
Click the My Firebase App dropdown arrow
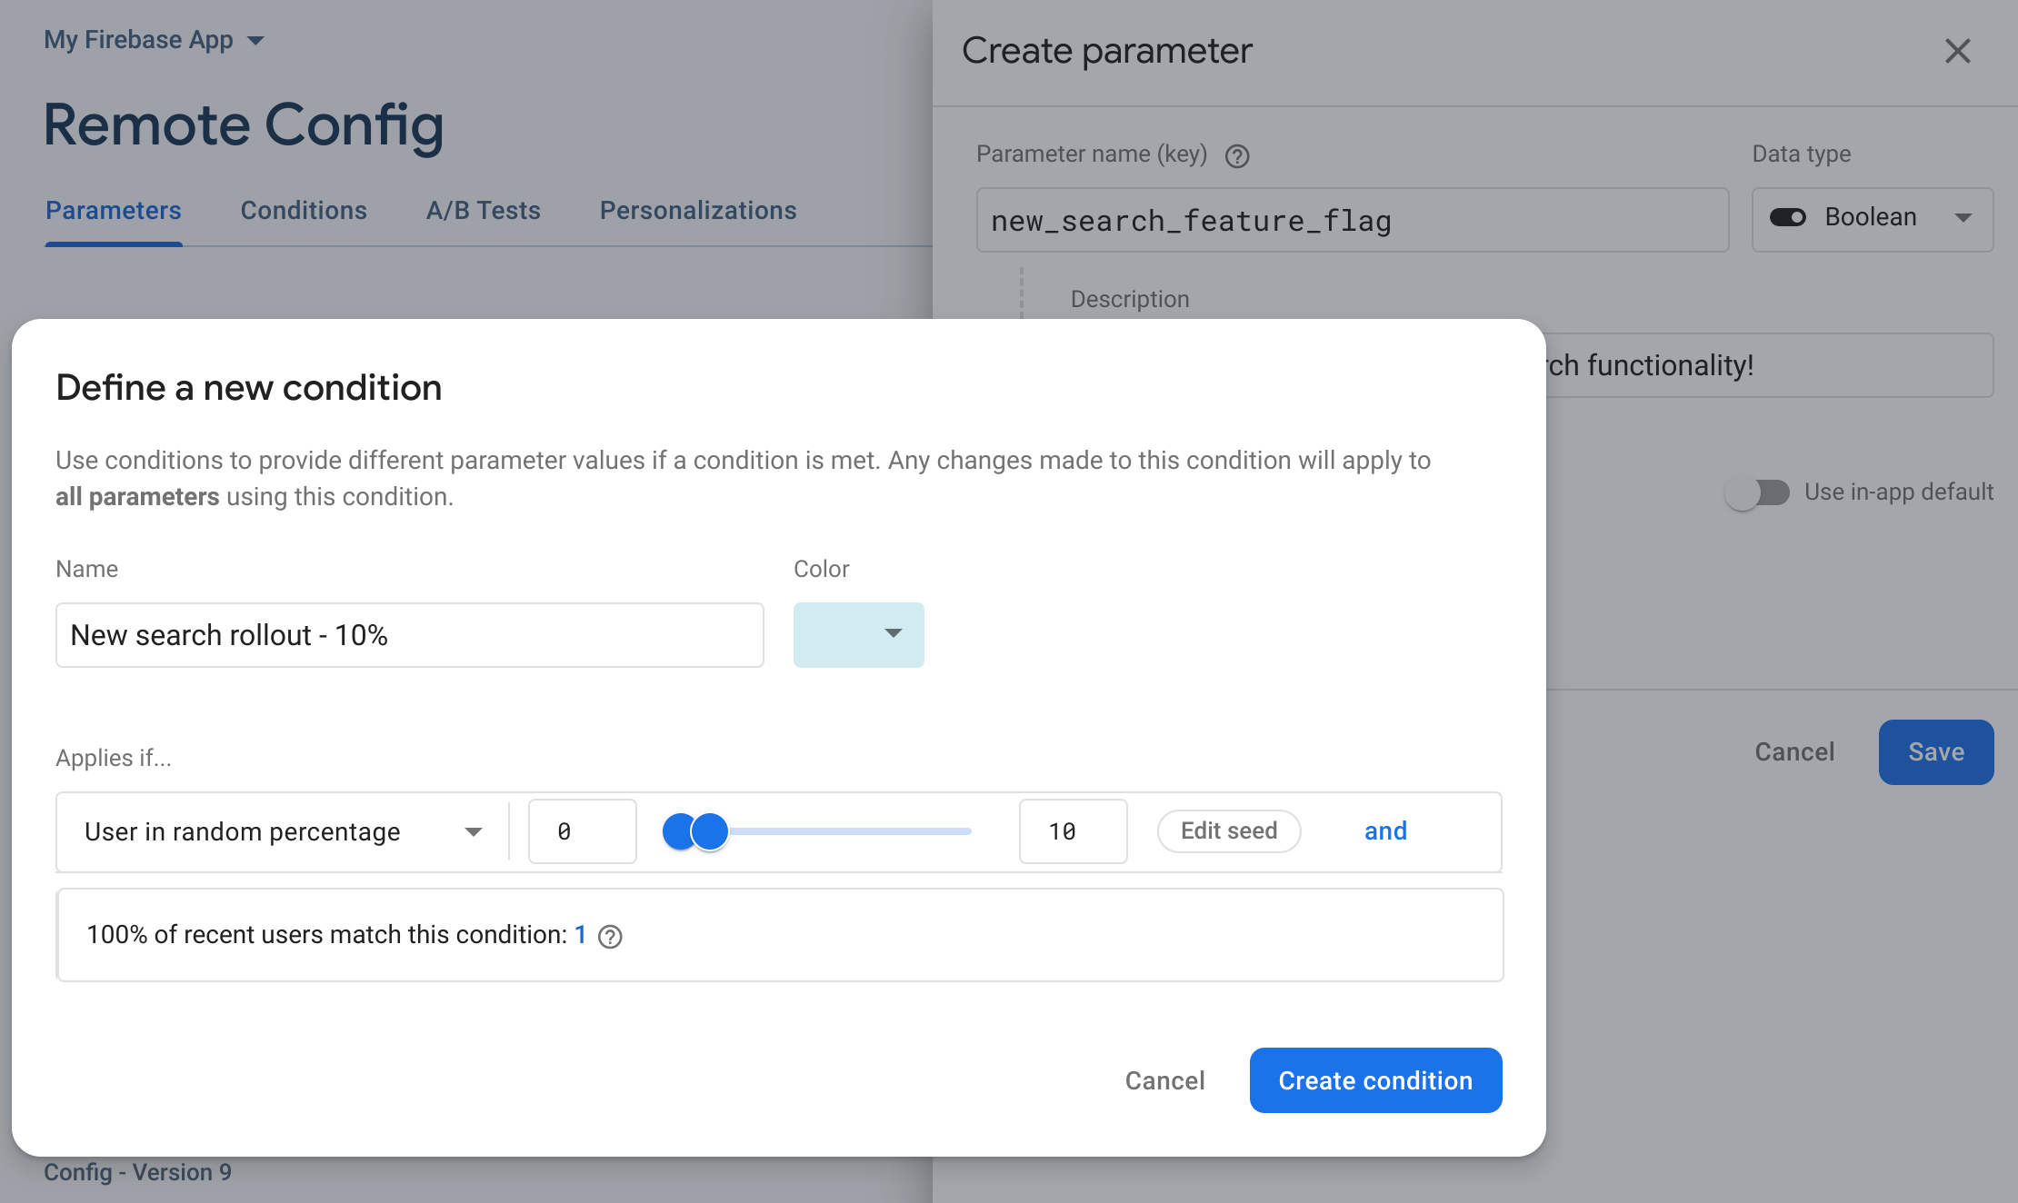[x=256, y=39]
